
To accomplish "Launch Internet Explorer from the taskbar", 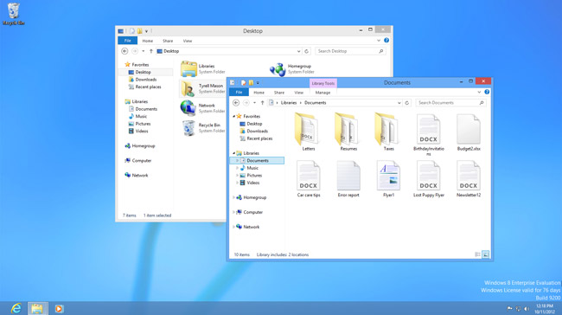I will [x=16, y=308].
